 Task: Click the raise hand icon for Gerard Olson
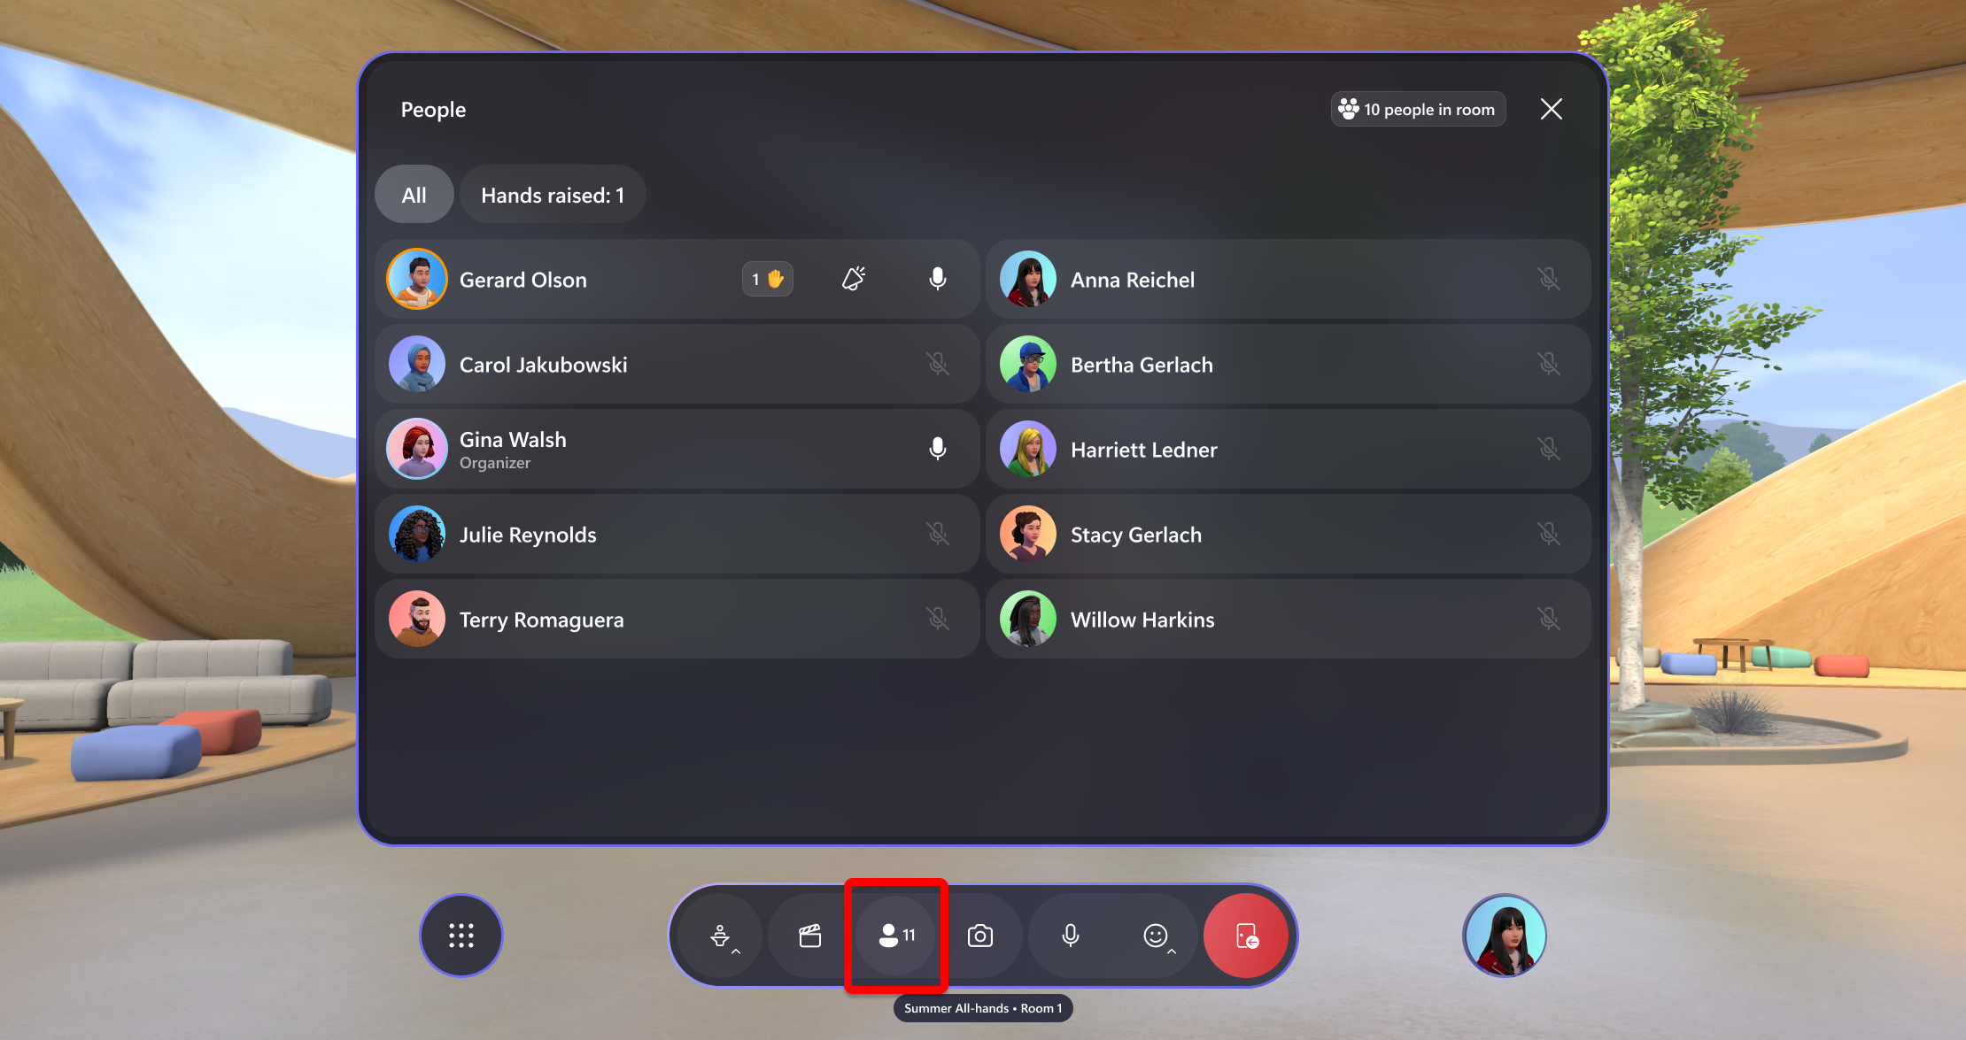click(x=767, y=278)
